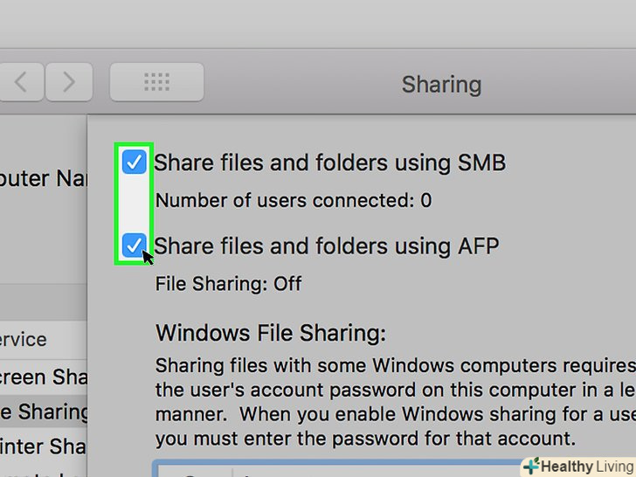Click the Sharing window title
This screenshot has width=636, height=477.
tap(441, 85)
